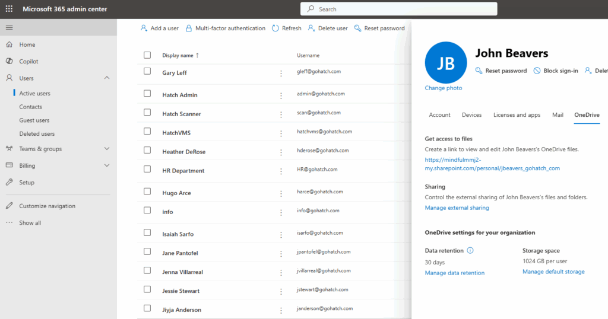Expand the Billing chevron
Image resolution: width=608 pixels, height=319 pixels.
point(107,165)
